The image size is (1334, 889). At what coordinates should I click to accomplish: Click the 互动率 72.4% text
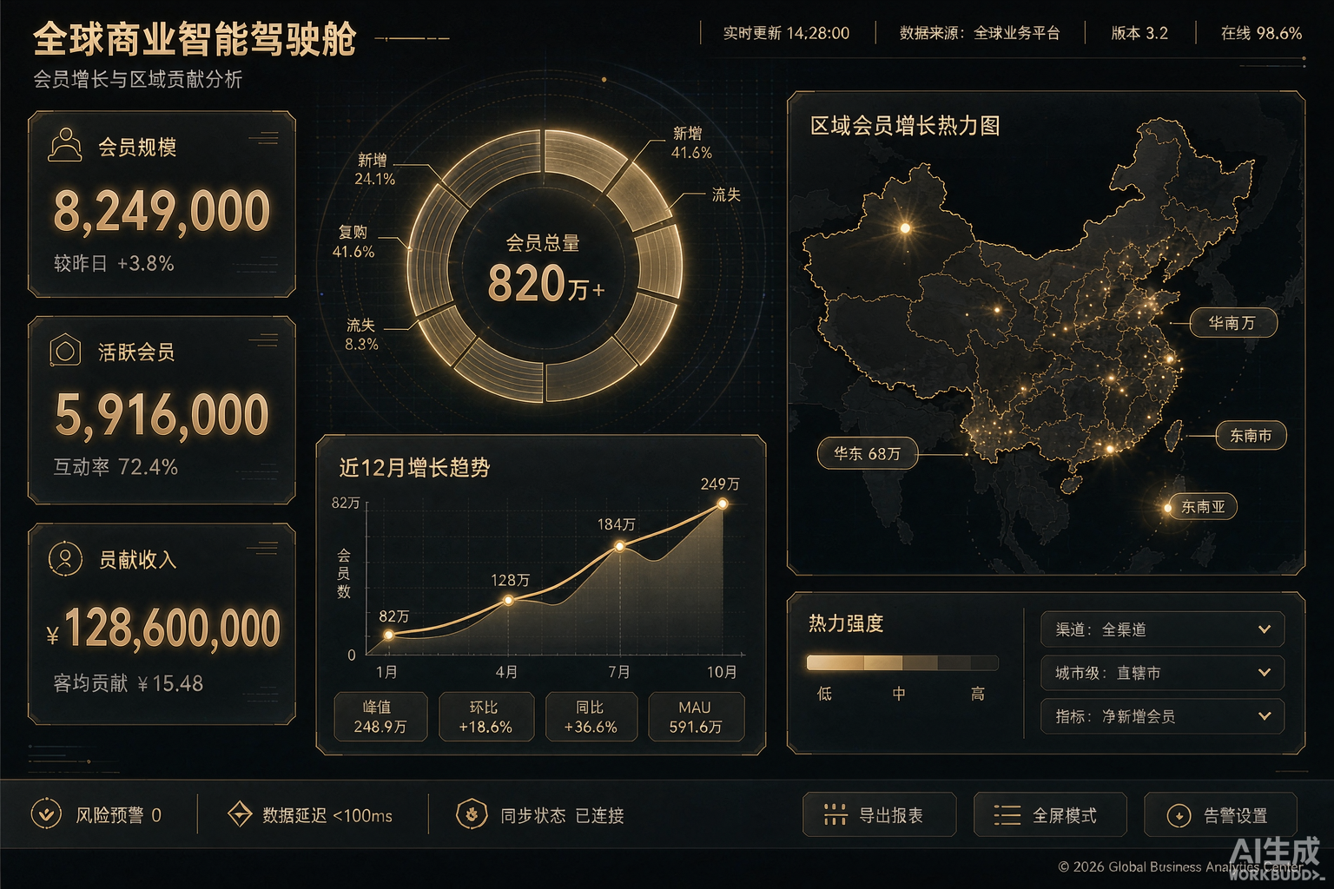(x=116, y=467)
